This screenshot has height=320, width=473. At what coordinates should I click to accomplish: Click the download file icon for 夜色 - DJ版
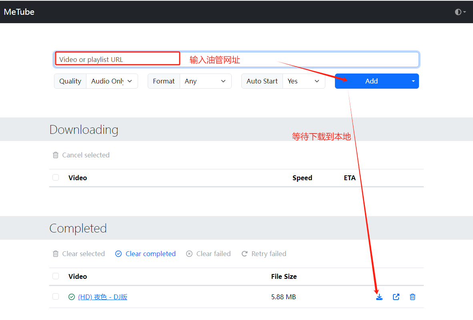click(379, 297)
